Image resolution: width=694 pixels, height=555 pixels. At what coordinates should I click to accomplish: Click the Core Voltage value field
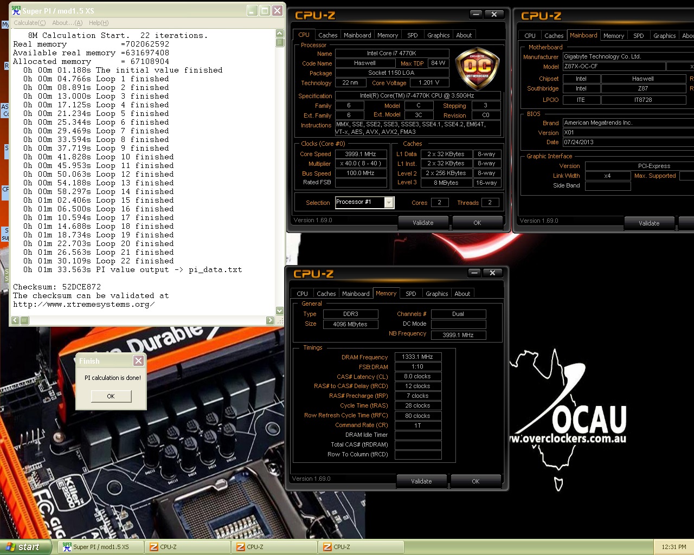[x=429, y=83]
